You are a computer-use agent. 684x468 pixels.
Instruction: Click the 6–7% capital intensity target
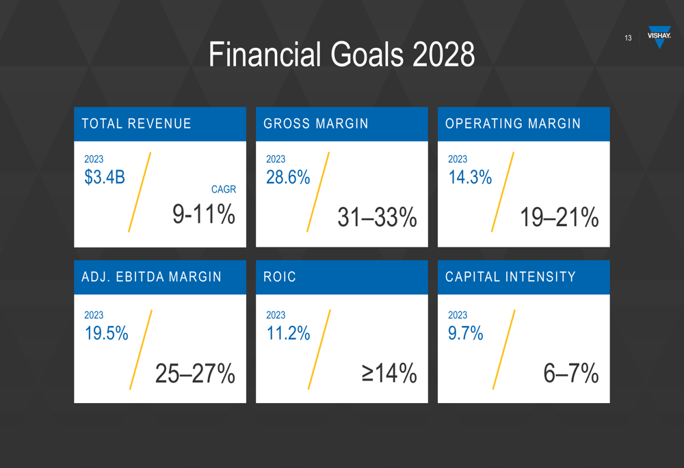click(571, 374)
